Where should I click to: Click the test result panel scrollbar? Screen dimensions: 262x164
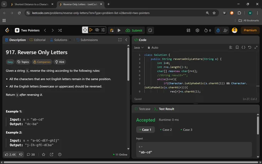click(258, 125)
